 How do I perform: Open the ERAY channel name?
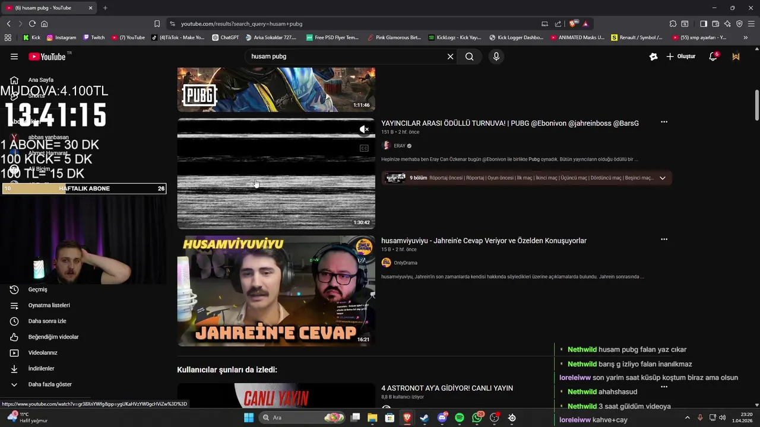tap(400, 146)
